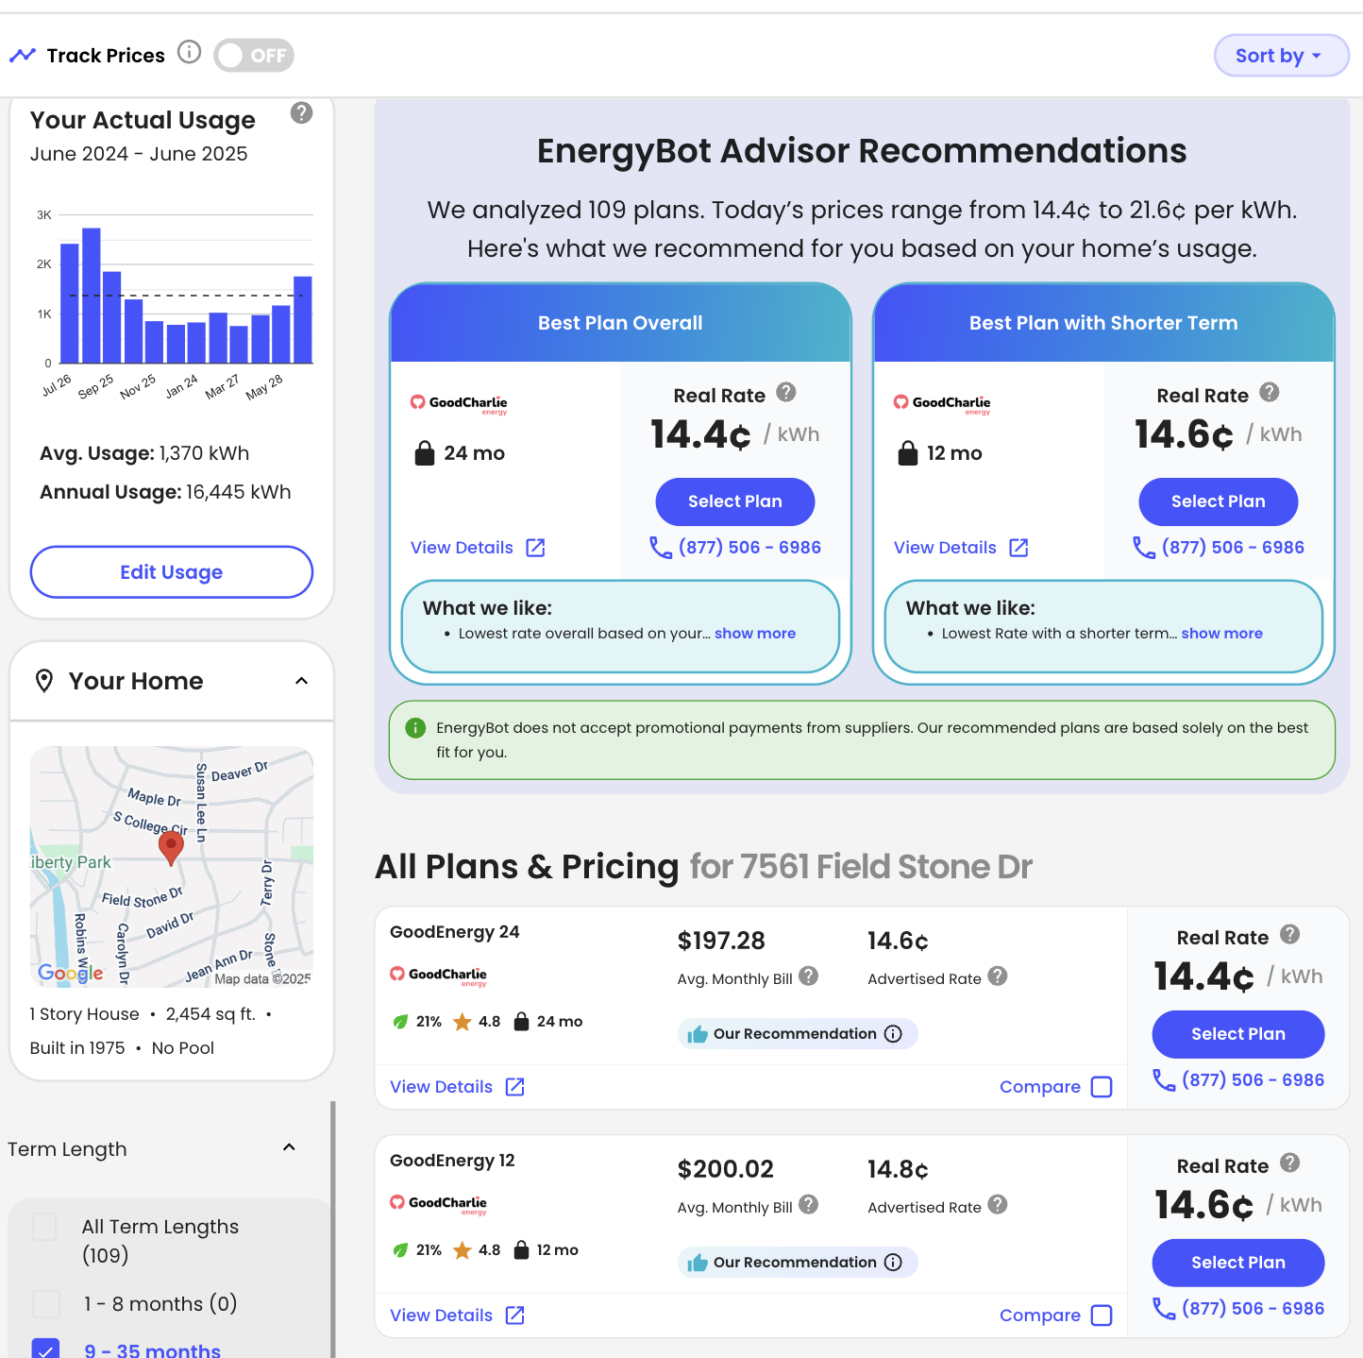Click the Edit Usage button
Viewport: 1363px width, 1358px height.
click(x=172, y=572)
